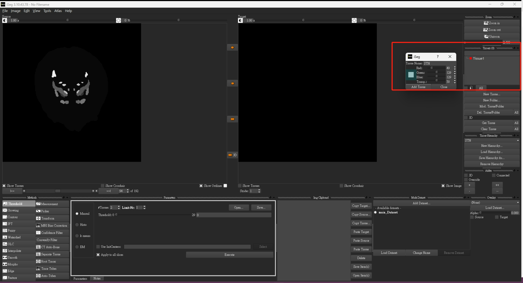Select the Morpho method
Screen dimensions: 523x283
pos(12,264)
